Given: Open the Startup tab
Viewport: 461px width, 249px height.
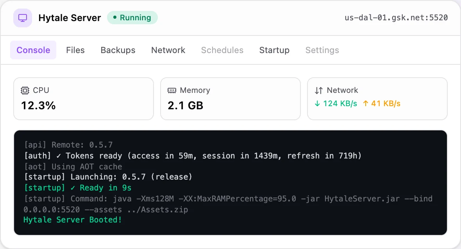Looking at the screenshot, I should 274,50.
